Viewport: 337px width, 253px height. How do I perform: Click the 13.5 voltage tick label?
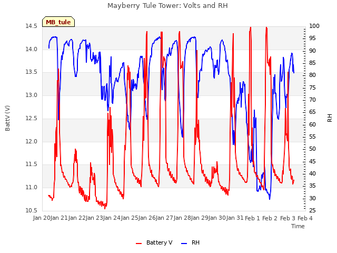point(32,72)
